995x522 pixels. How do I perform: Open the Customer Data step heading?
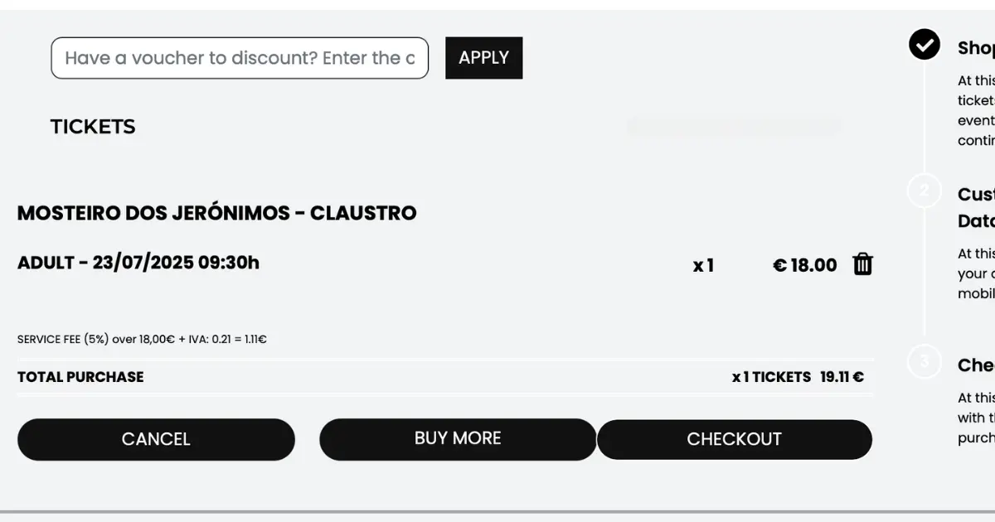tap(976, 207)
